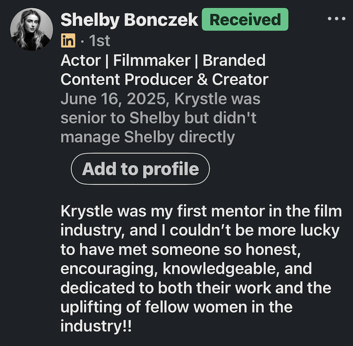Click the first name "Shelby" in the header
The image size is (353, 346).
point(90,20)
